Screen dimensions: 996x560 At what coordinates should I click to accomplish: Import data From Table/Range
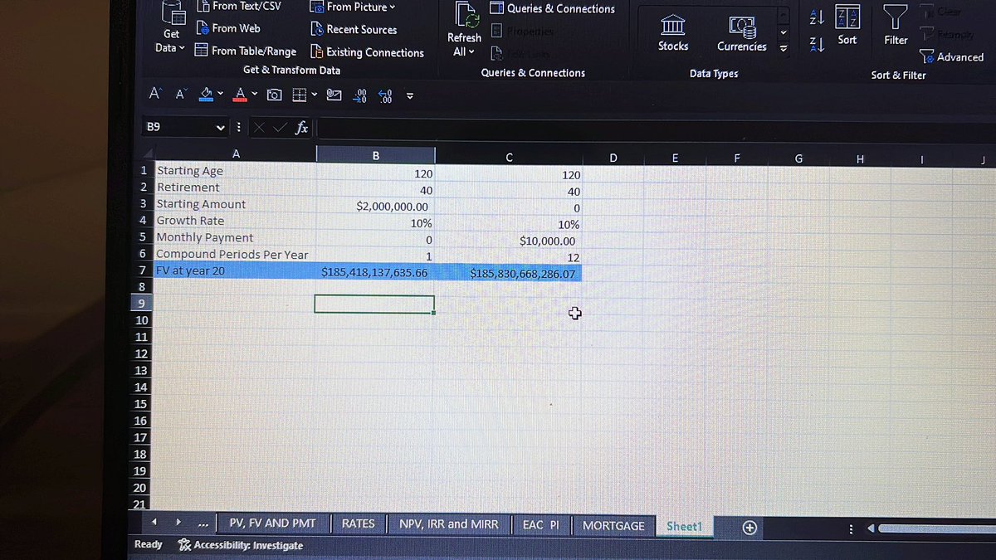[x=245, y=51]
